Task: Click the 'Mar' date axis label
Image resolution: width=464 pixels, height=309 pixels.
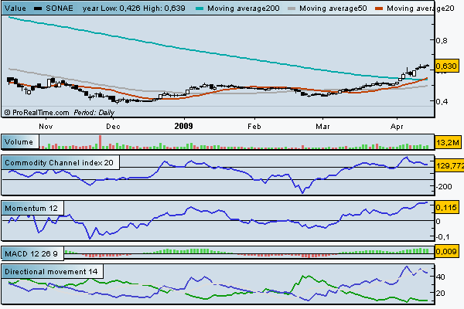Action: [322, 127]
